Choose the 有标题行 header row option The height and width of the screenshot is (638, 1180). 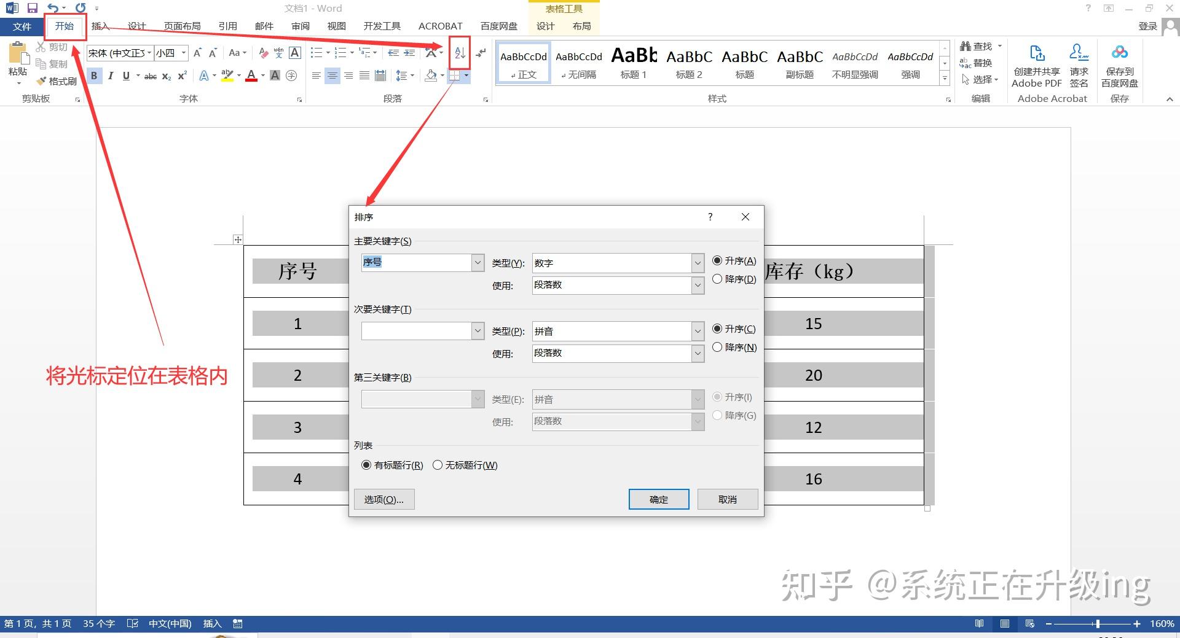point(392,465)
